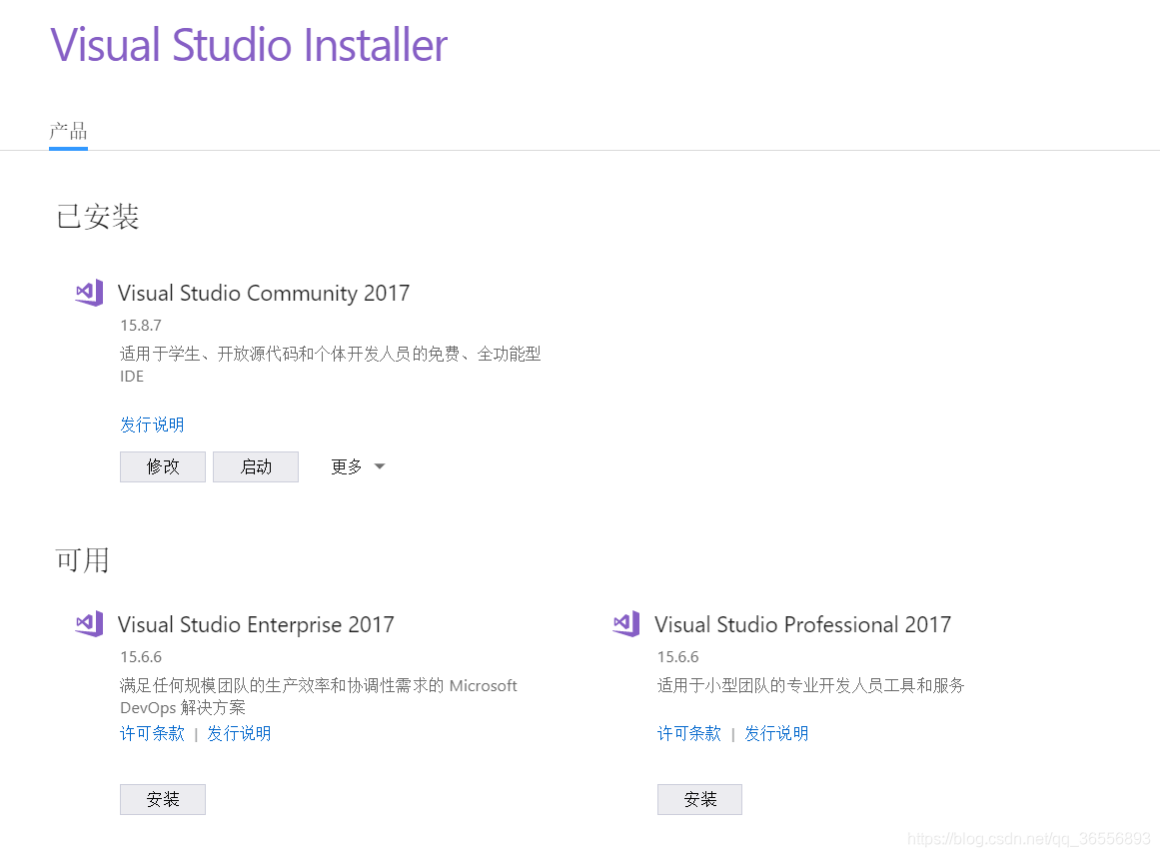Click the Visual Studio Enterprise 2017 logo icon
1160x857 pixels.
click(x=90, y=625)
